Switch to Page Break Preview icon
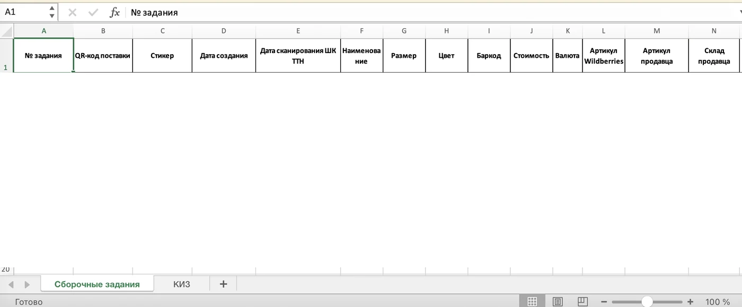Viewport: 742px width, 307px height. (582, 301)
